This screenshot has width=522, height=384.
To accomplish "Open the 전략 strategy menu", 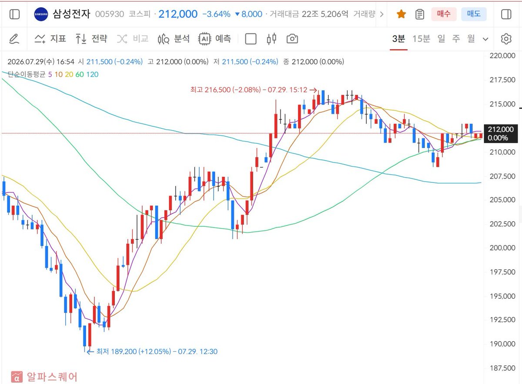I will pos(91,39).
